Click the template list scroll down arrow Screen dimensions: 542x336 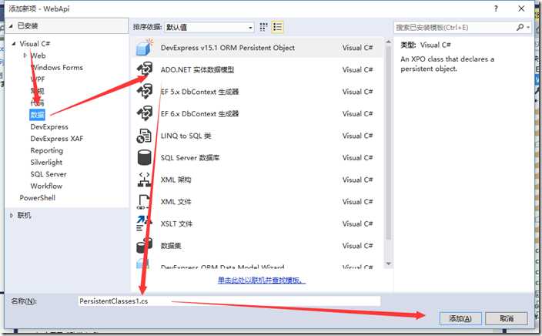click(388, 264)
